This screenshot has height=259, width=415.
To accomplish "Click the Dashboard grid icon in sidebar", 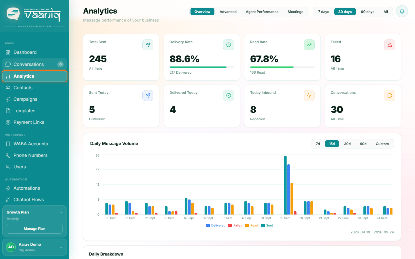I will click(8, 52).
